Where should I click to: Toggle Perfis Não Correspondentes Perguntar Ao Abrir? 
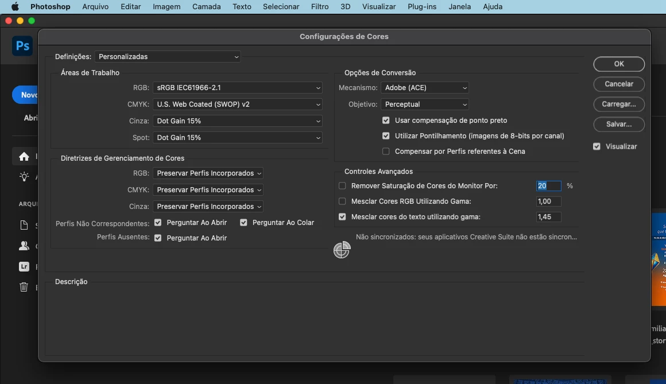click(158, 223)
